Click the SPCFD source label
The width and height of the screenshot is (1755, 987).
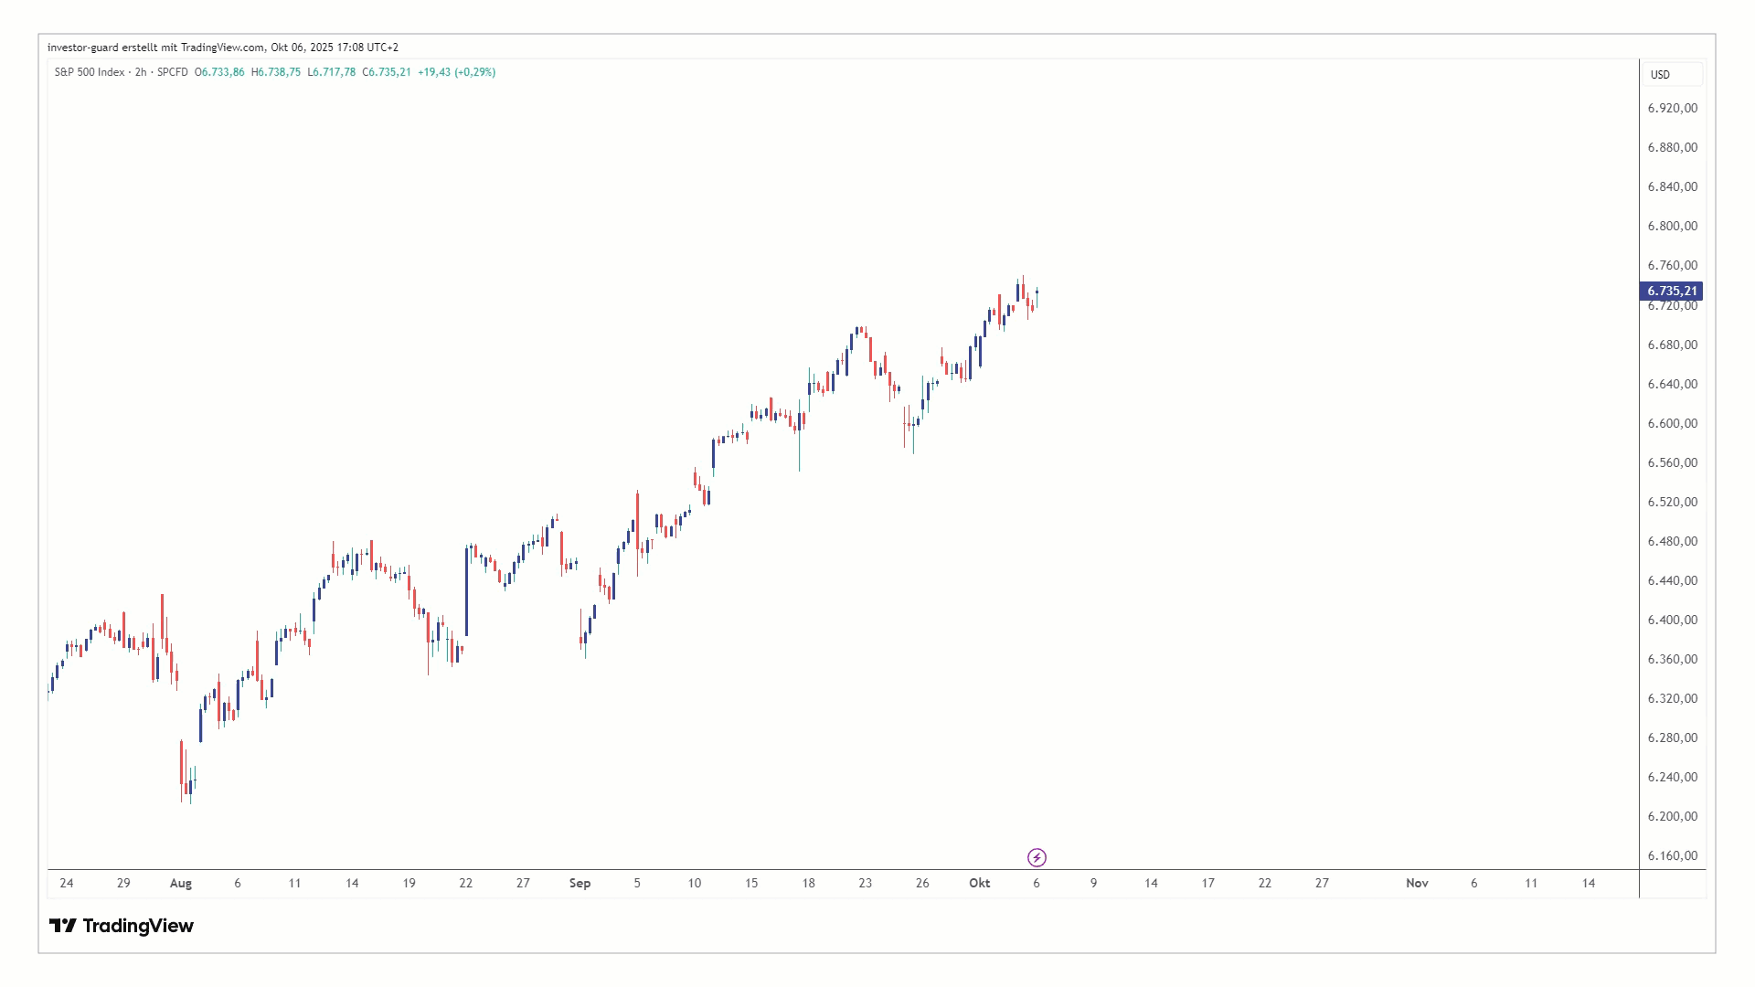pyautogui.click(x=172, y=72)
